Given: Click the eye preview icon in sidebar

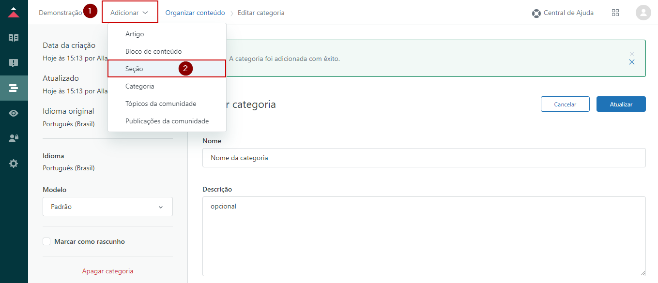Looking at the screenshot, I should pyautogui.click(x=14, y=113).
